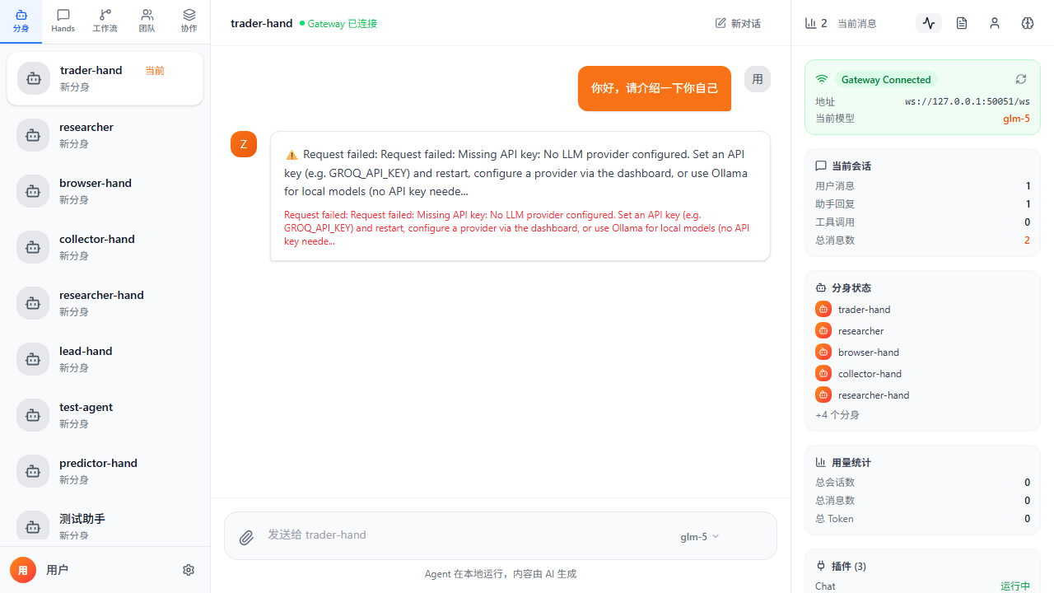Image resolution: width=1054 pixels, height=593 pixels.
Task: Open the glm-5 model dropdown
Action: 699,536
